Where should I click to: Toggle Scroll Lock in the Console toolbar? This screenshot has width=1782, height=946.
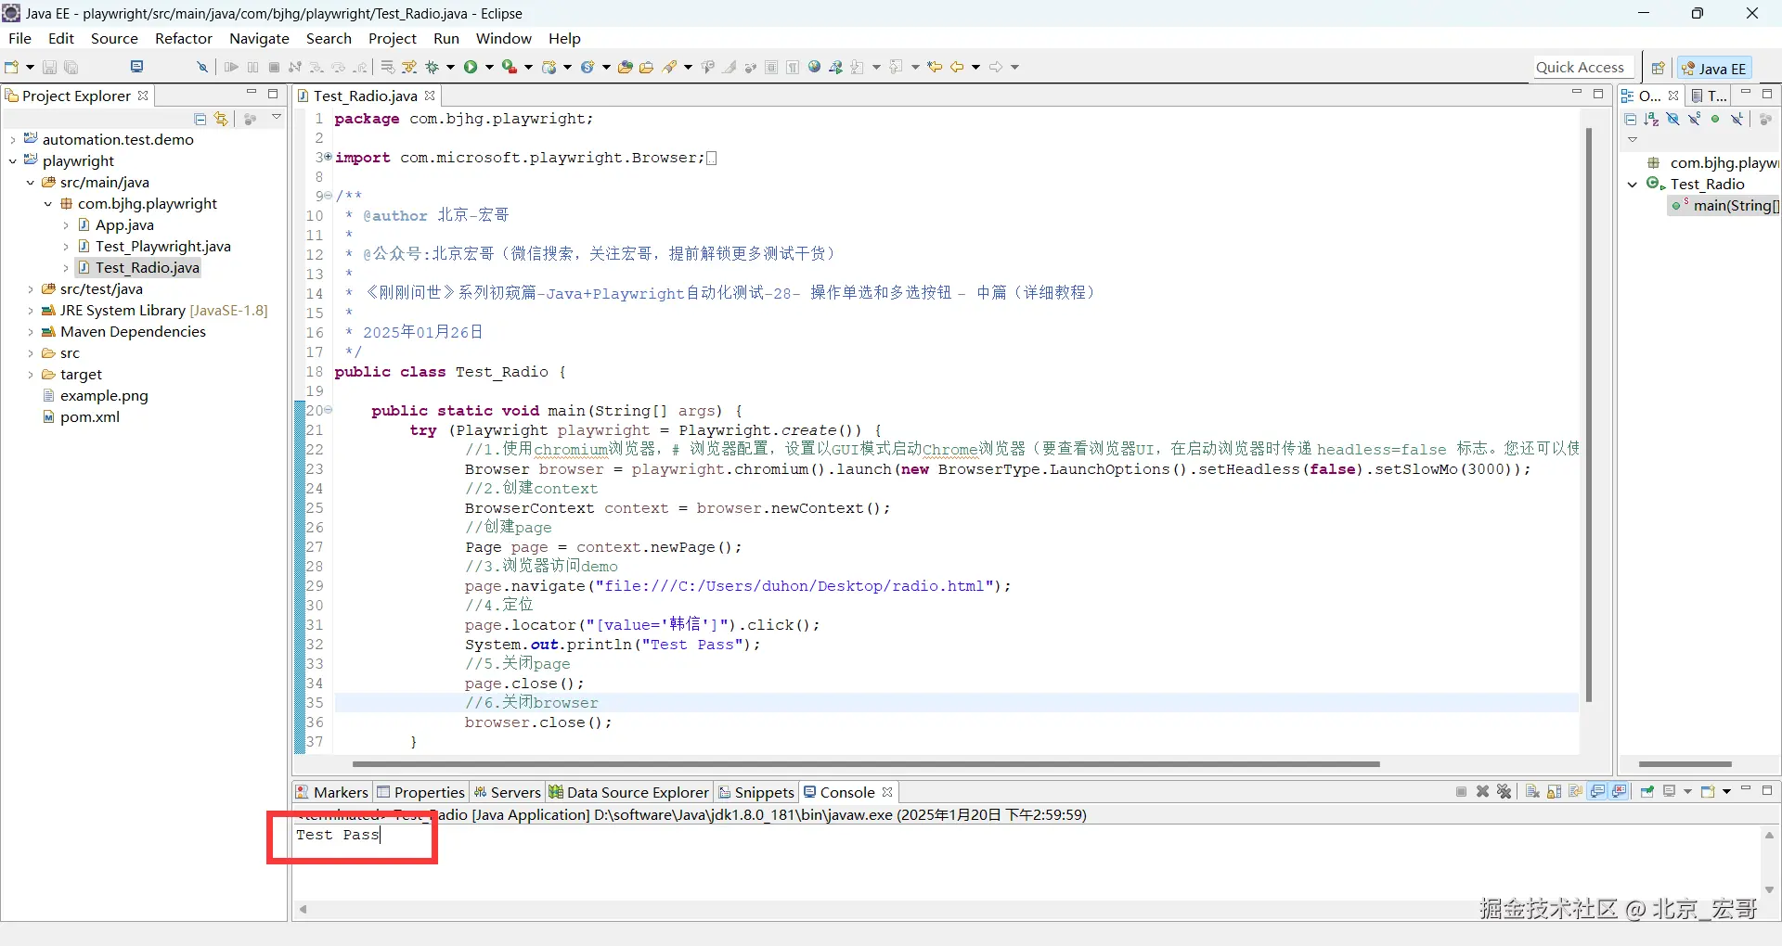1554,791
